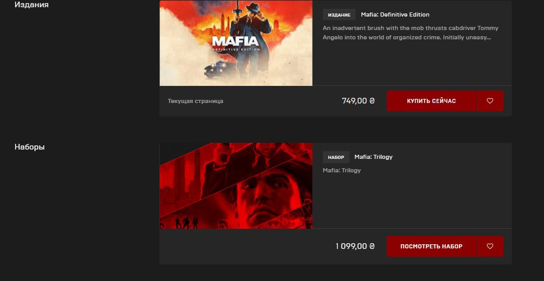The height and width of the screenshot is (281, 544).
Task: Click the gray Mafia: Trilogy subtitle text
Action: (342, 170)
